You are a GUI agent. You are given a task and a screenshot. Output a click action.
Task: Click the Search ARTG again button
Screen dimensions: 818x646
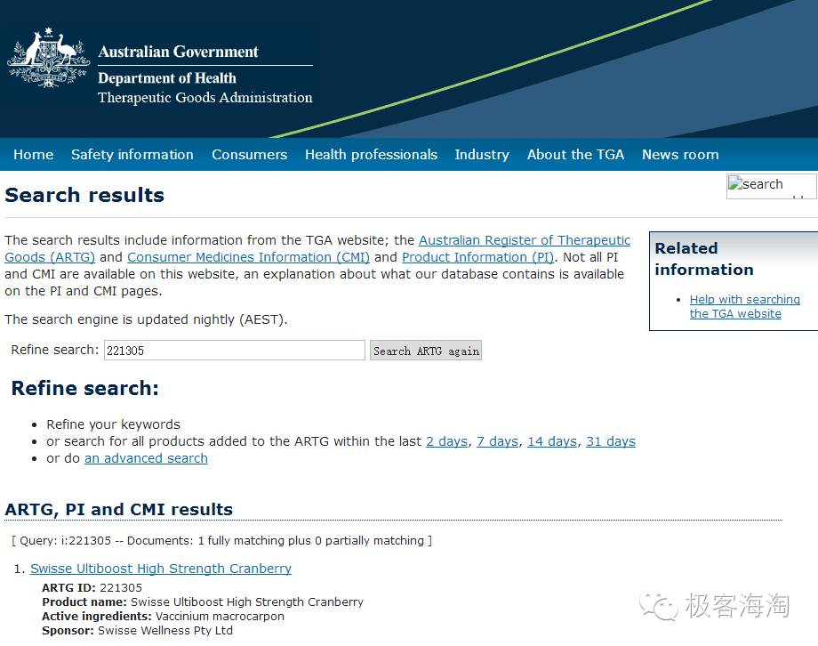pos(426,351)
